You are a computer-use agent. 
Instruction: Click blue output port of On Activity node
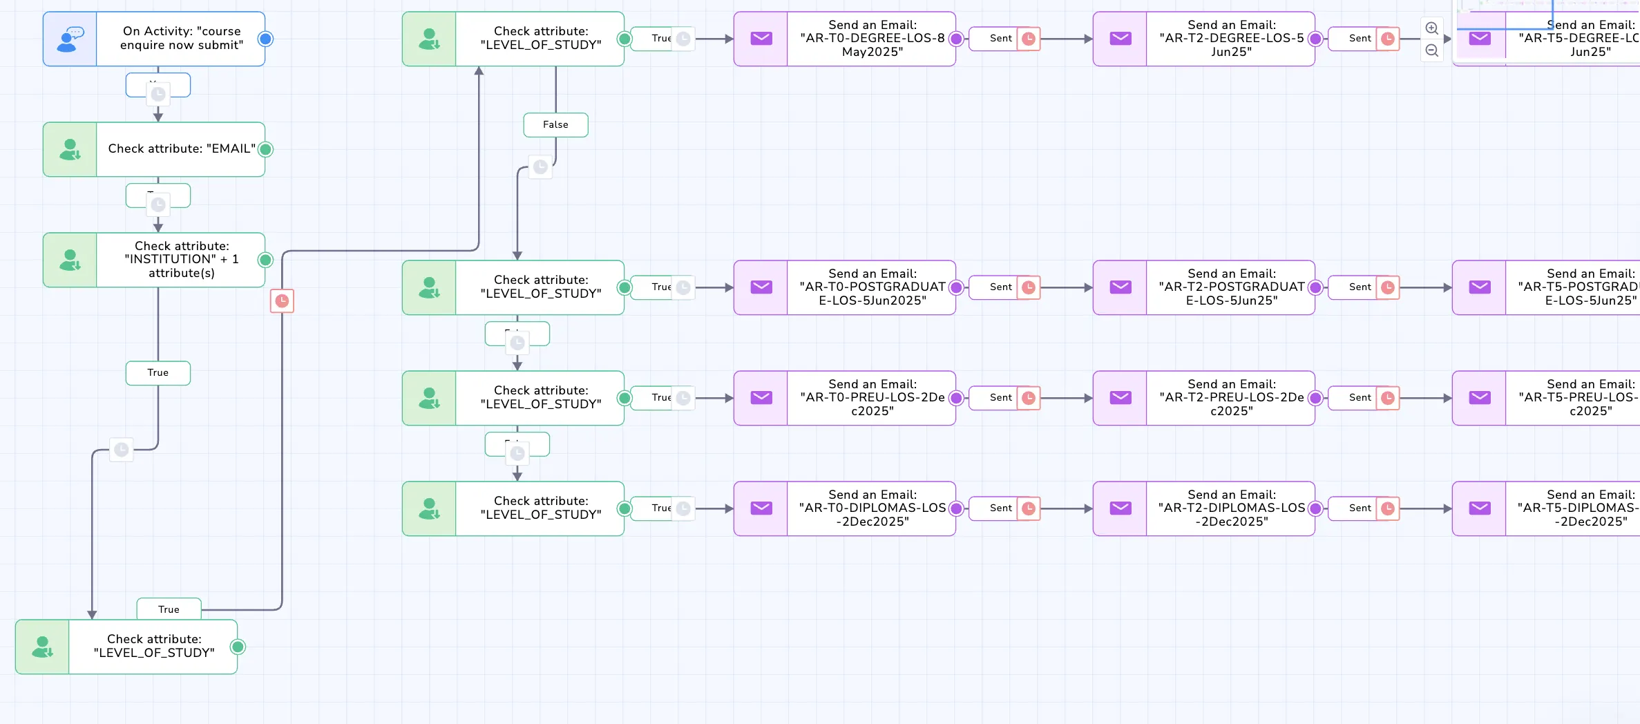[265, 39]
